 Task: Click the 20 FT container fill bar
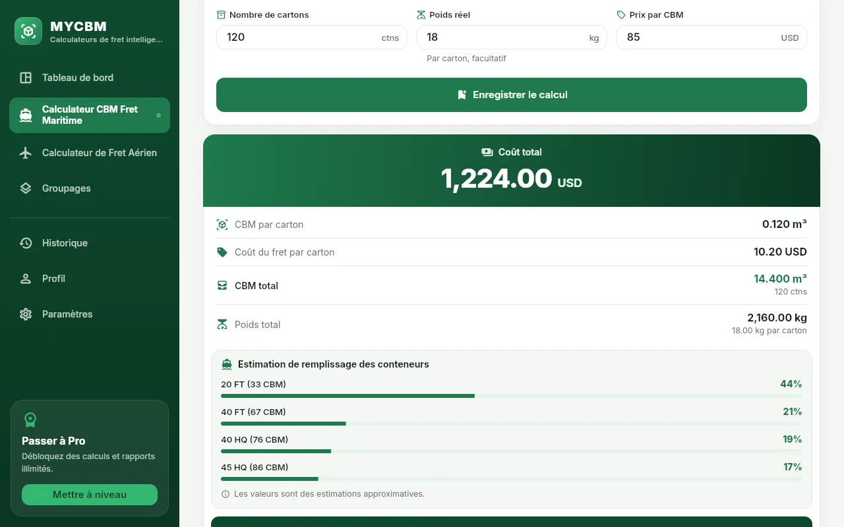pos(512,396)
